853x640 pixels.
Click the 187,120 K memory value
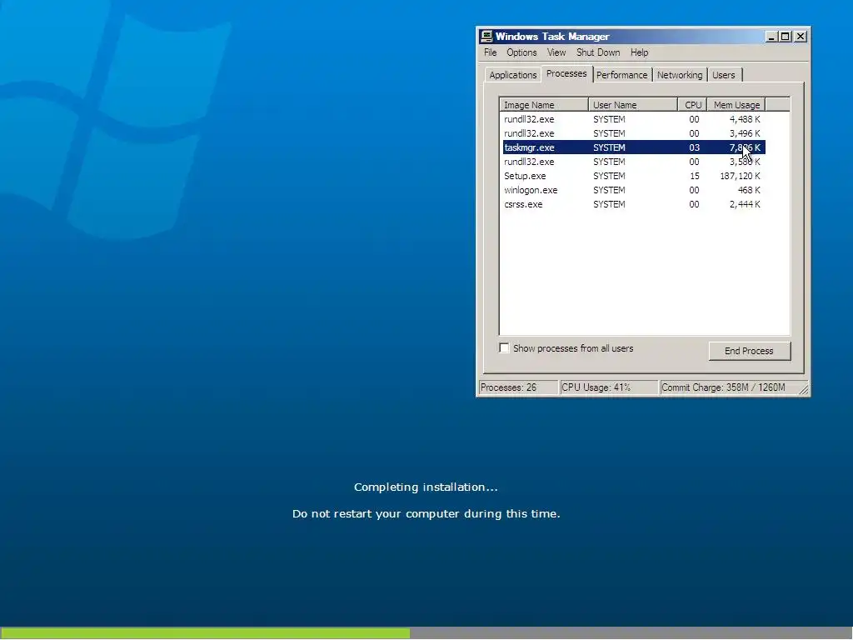740,176
